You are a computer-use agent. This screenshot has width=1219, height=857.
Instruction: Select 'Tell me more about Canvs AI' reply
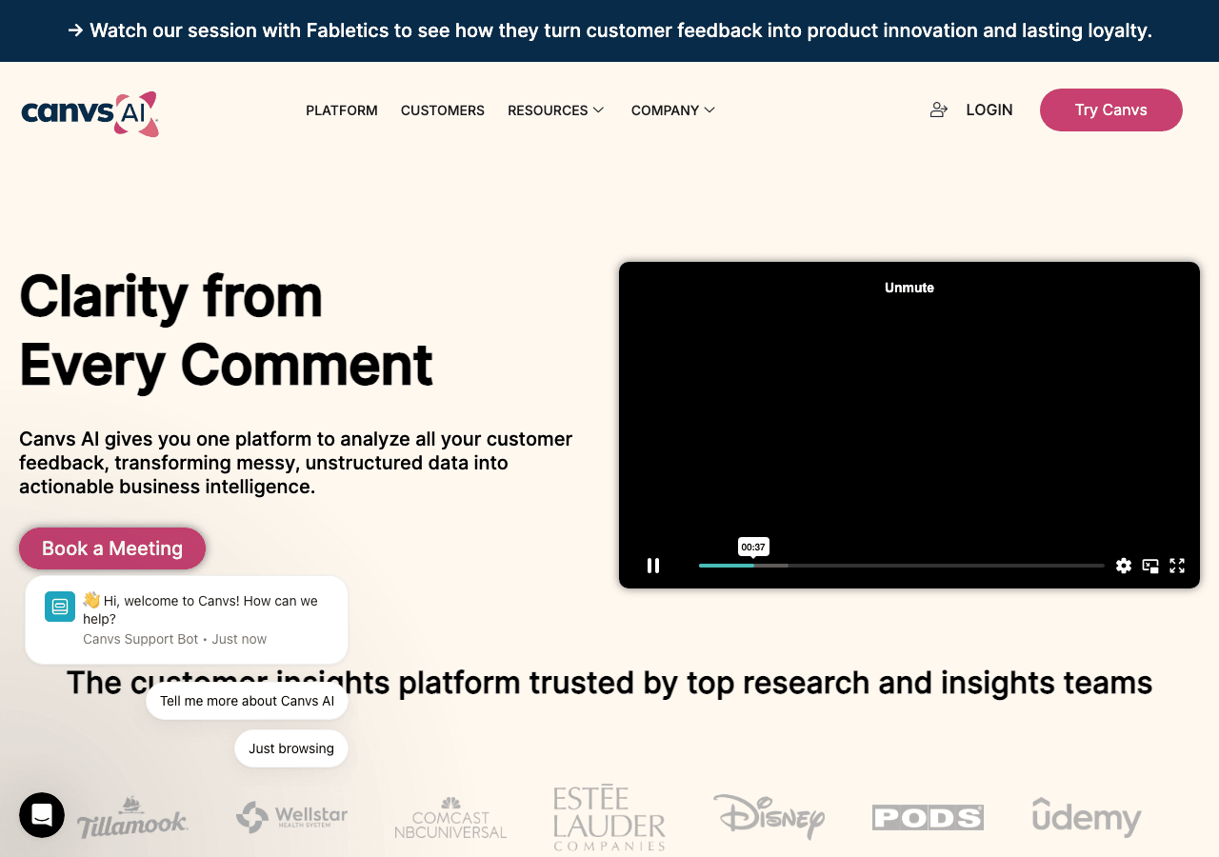[x=247, y=701]
